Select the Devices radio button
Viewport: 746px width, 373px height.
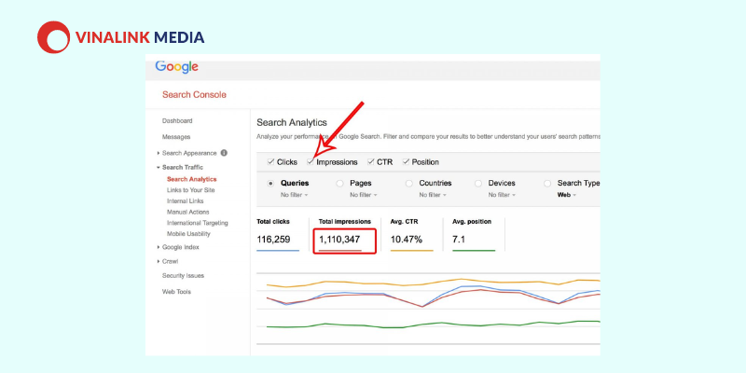[x=478, y=183]
